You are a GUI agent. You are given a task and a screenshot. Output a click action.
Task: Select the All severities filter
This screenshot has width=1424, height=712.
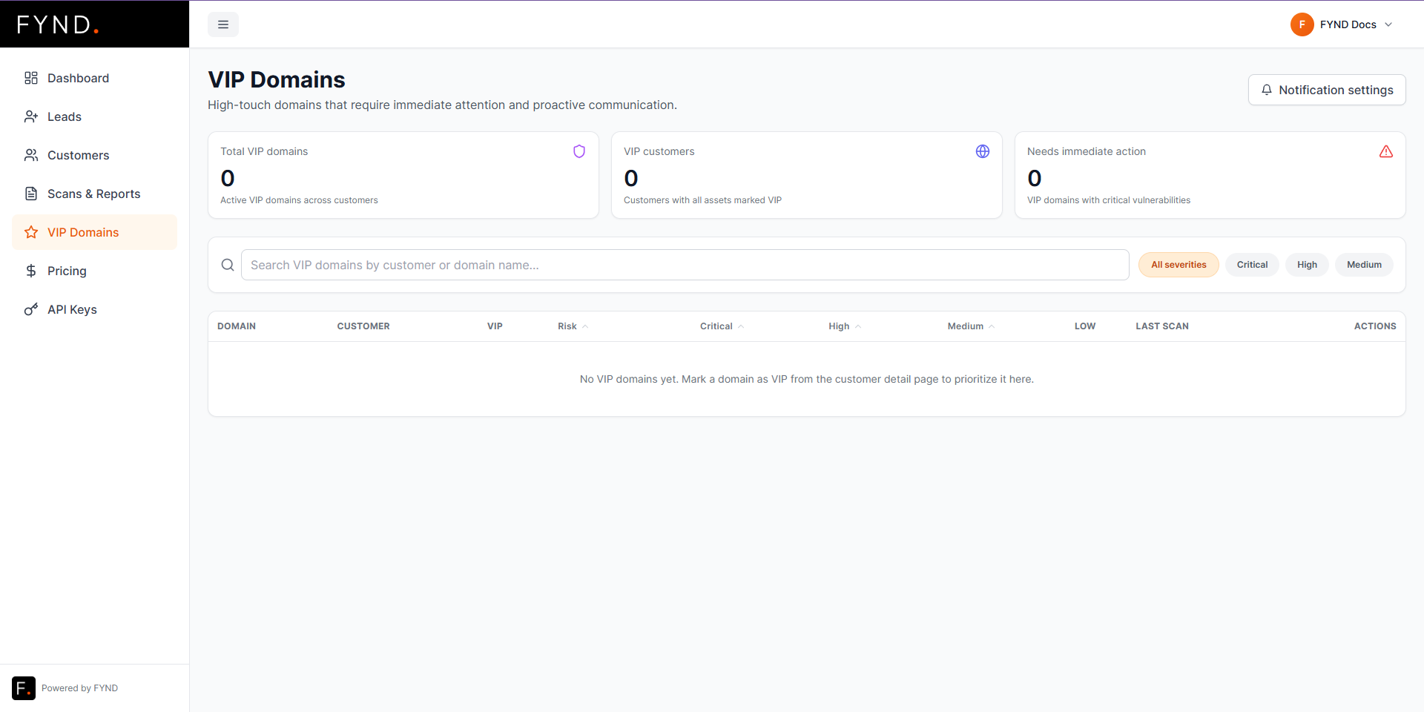point(1178,265)
